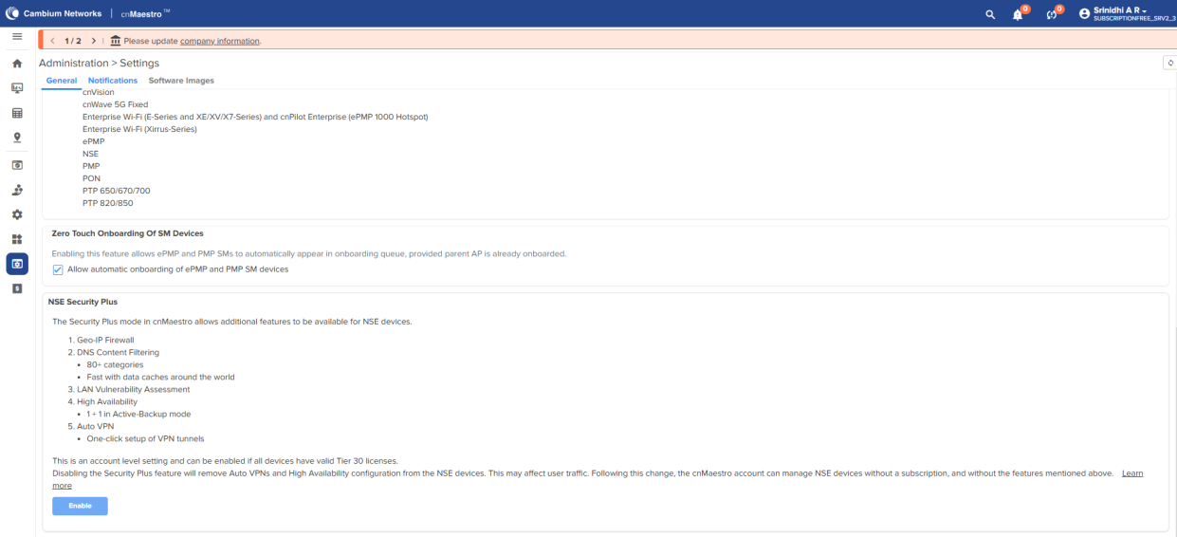Click the bank building icon in the banner
This screenshot has height=537, width=1177.
pyautogui.click(x=116, y=41)
